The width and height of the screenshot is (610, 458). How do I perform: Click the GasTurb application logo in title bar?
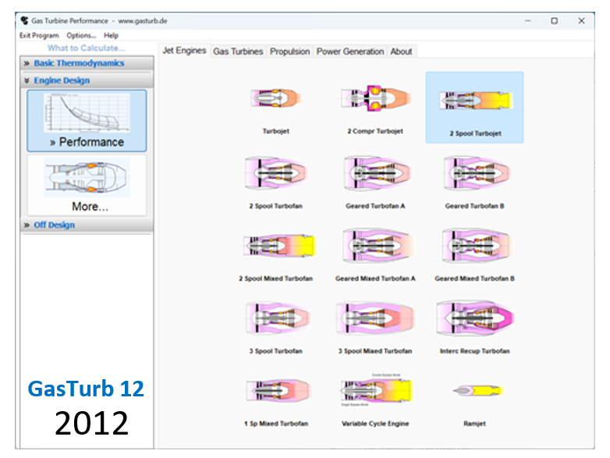[x=25, y=20]
